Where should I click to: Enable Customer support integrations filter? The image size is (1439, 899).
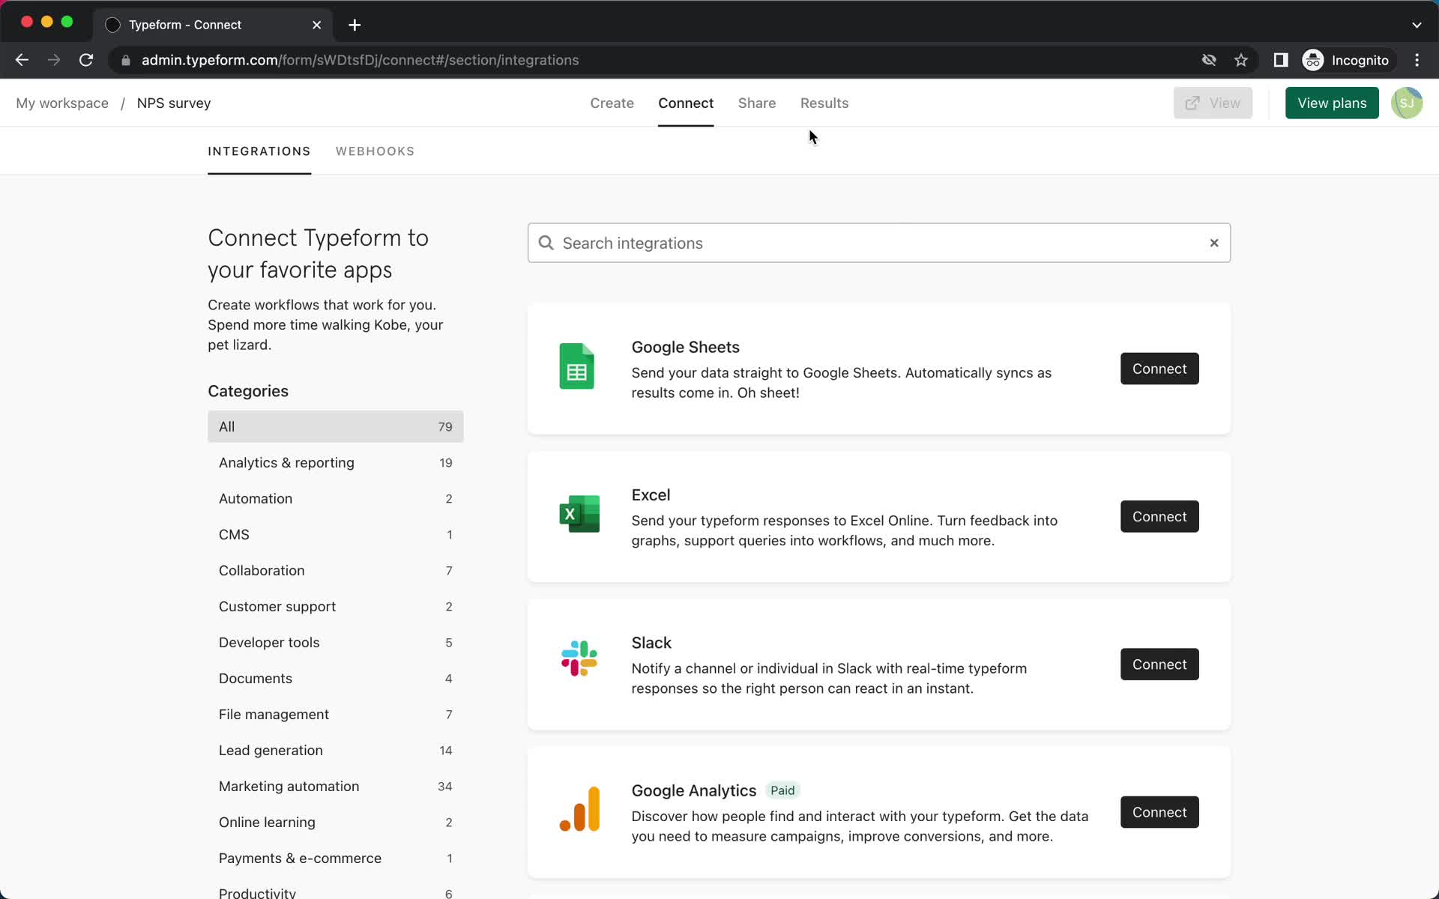(x=277, y=606)
